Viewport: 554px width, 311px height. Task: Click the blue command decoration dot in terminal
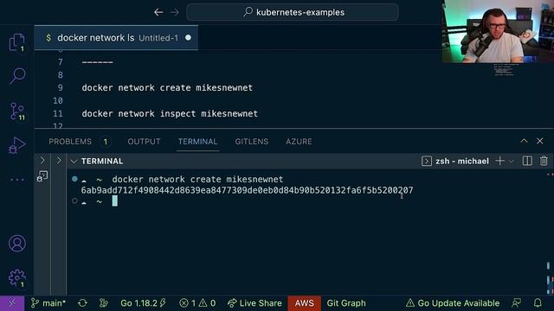pos(74,179)
